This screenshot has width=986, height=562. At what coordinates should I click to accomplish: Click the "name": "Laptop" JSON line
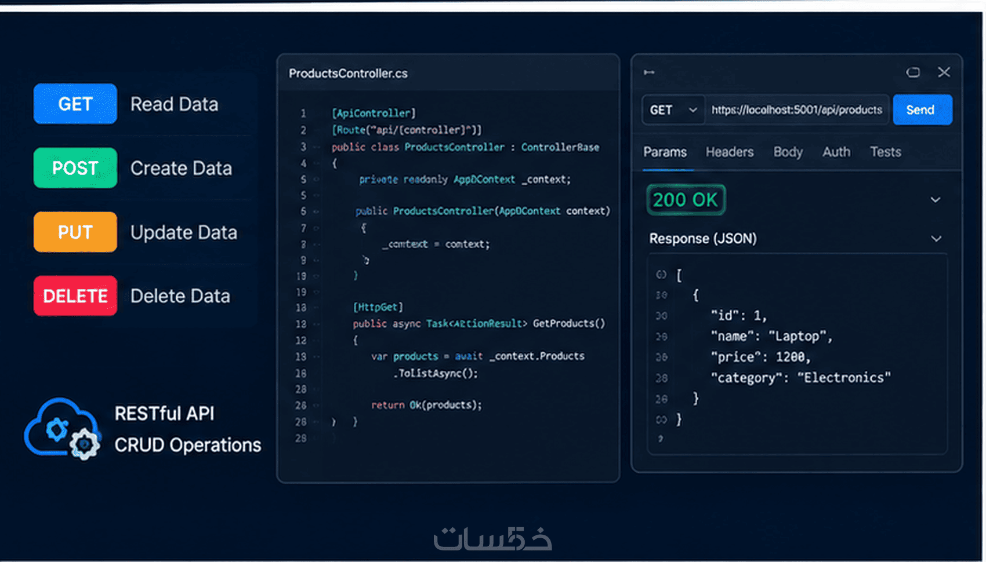coord(772,337)
